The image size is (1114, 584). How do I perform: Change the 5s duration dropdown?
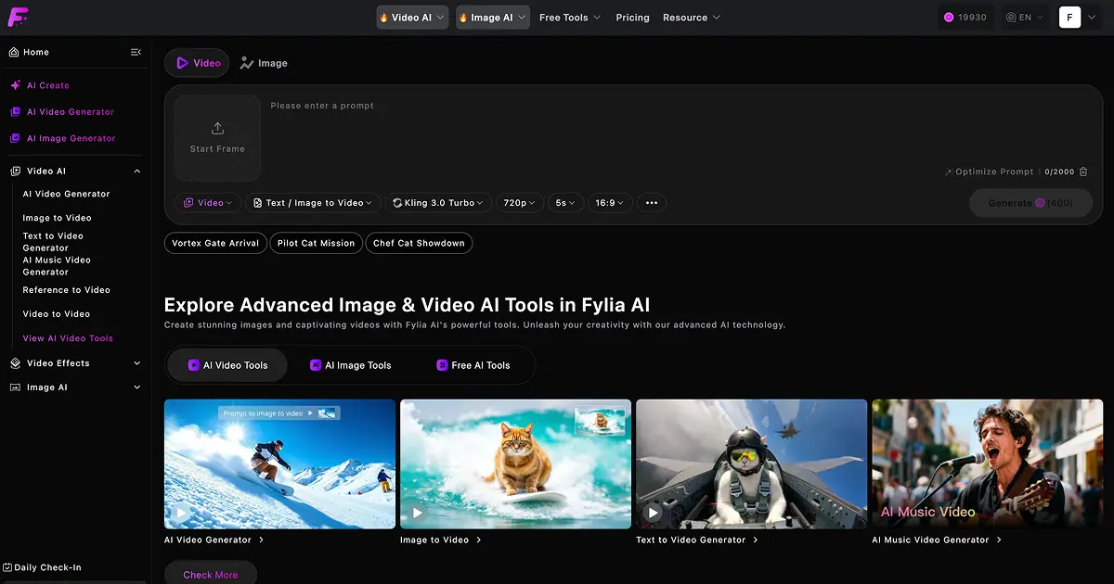point(565,203)
